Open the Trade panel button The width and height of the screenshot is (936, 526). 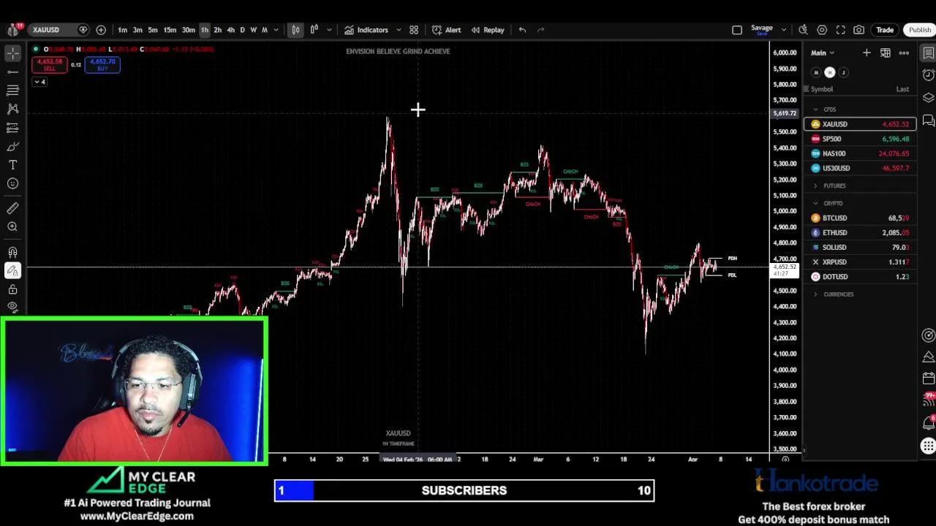coord(885,30)
